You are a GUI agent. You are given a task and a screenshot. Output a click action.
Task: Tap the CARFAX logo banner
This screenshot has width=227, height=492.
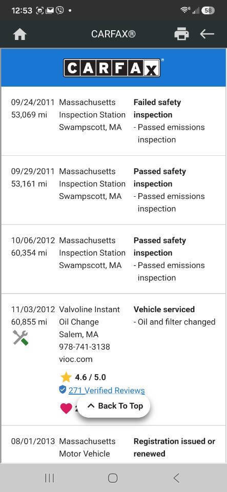pyautogui.click(x=113, y=68)
